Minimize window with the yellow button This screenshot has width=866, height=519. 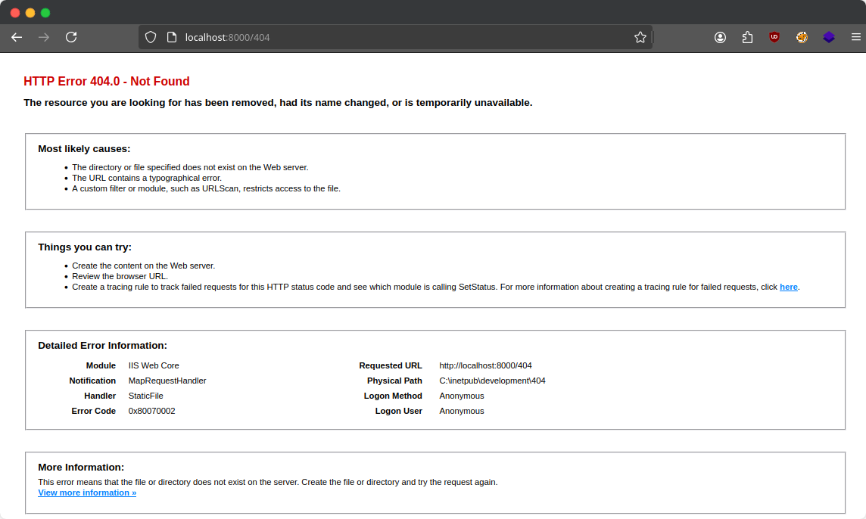click(30, 12)
